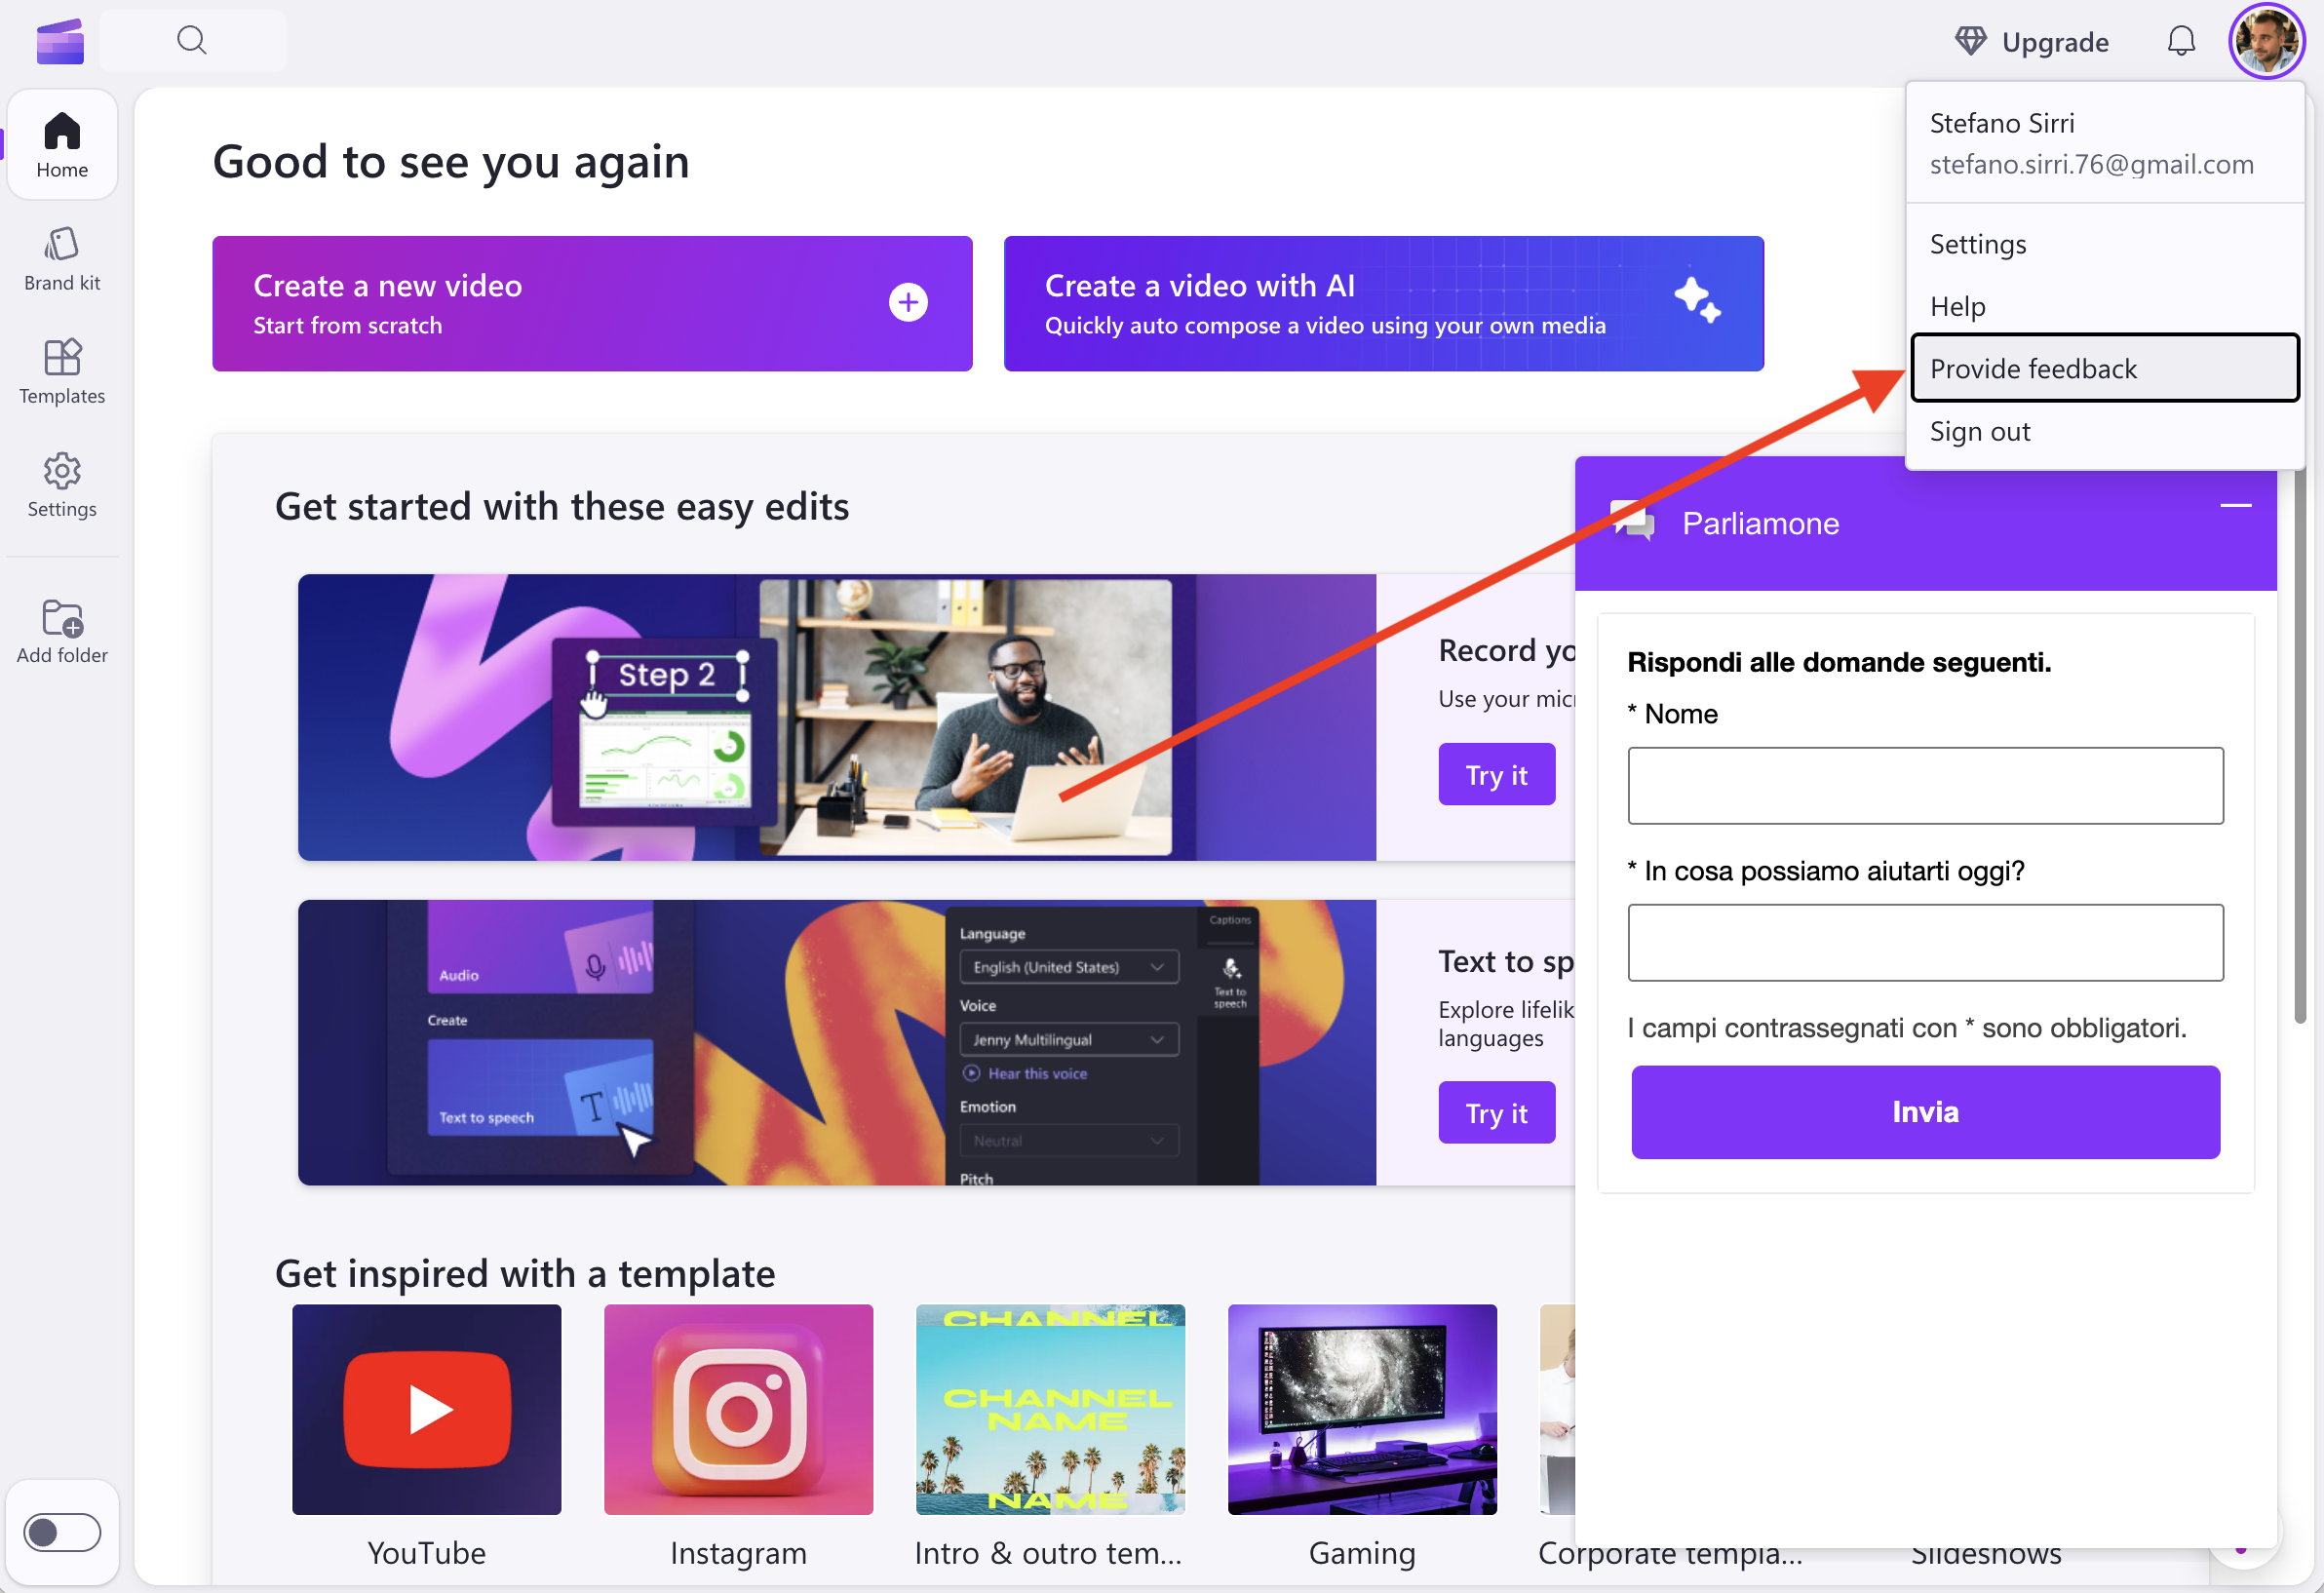Open the Text to speech preview image
The width and height of the screenshot is (2324, 1593).
(836, 1042)
